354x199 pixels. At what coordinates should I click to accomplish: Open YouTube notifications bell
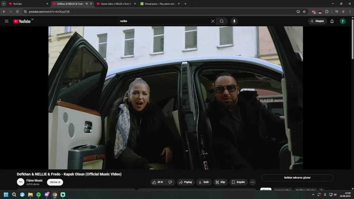tap(332, 21)
